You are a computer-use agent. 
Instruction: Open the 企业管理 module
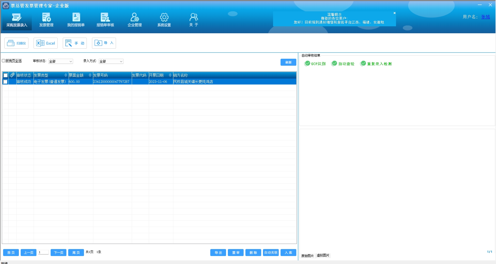(x=135, y=20)
